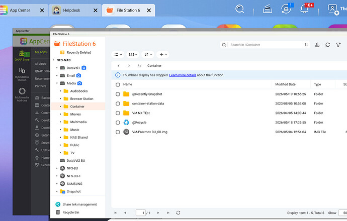Refresh the File Station file list via toolbar
Viewport: 347px width, 221px height.
(x=328, y=45)
